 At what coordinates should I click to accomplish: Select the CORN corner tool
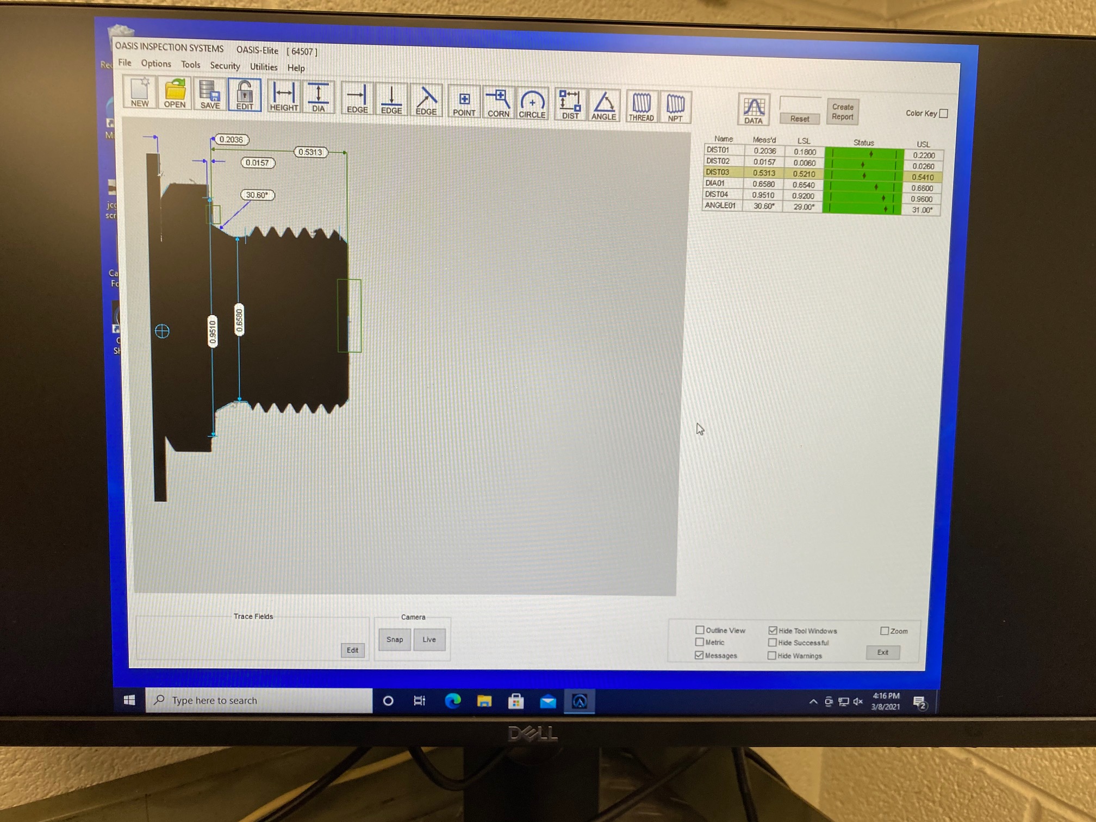[x=499, y=103]
